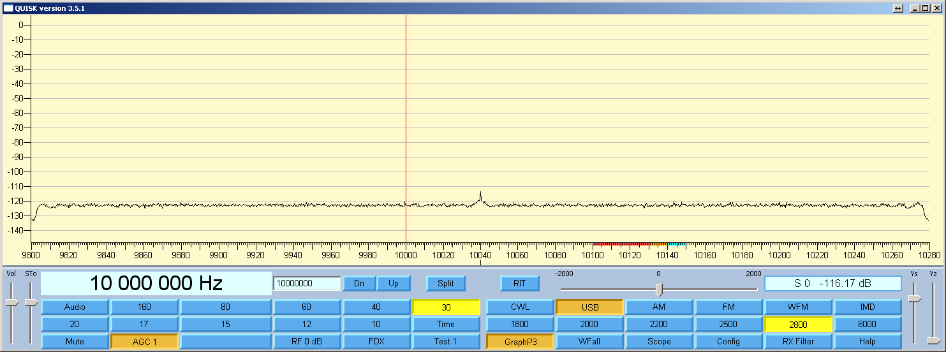Set filter bandwidth to 2800
This screenshot has width=946, height=352.
tap(798, 324)
